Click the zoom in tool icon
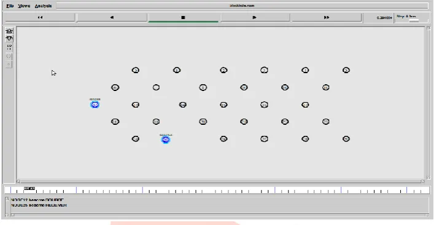Screen dimensions: 434x225 pos(9,31)
